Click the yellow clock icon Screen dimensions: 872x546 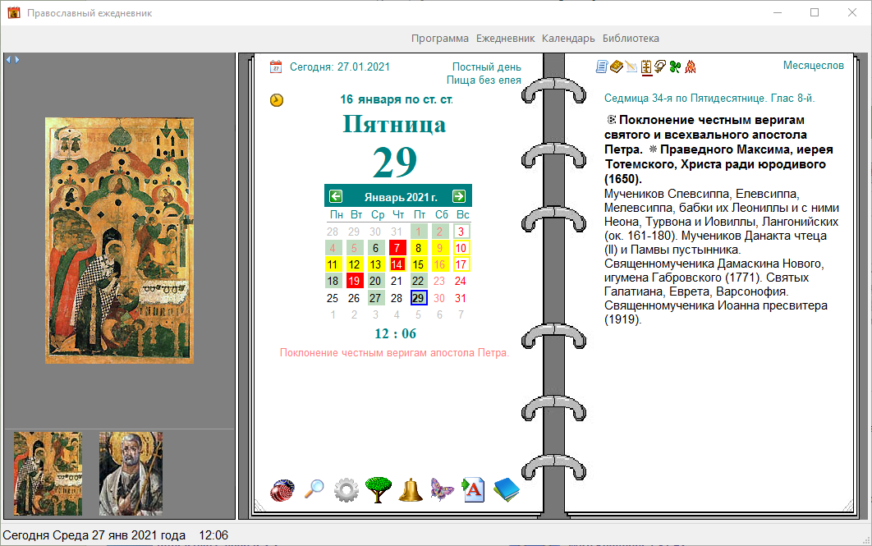(x=277, y=100)
